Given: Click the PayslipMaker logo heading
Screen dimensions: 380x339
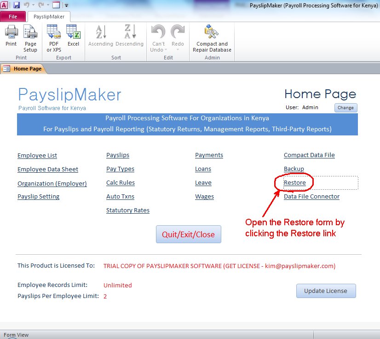Looking at the screenshot, I should pos(69,94).
